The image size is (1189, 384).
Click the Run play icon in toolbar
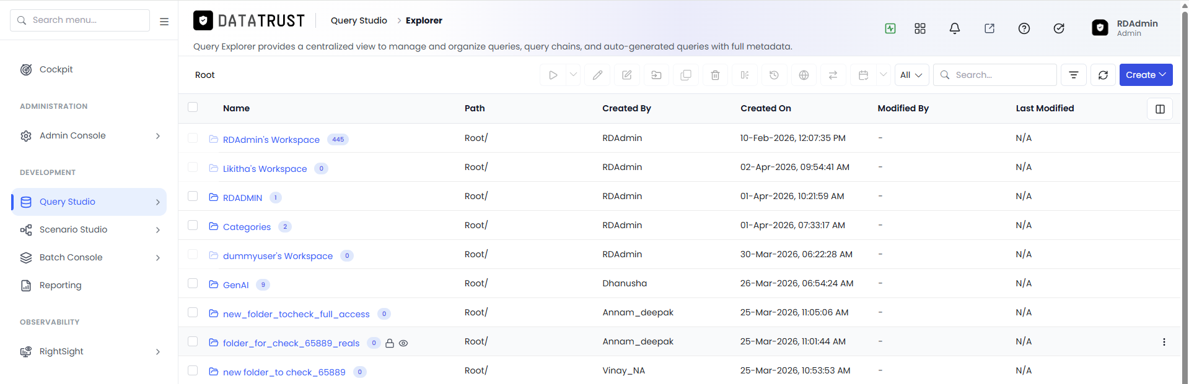(x=553, y=75)
